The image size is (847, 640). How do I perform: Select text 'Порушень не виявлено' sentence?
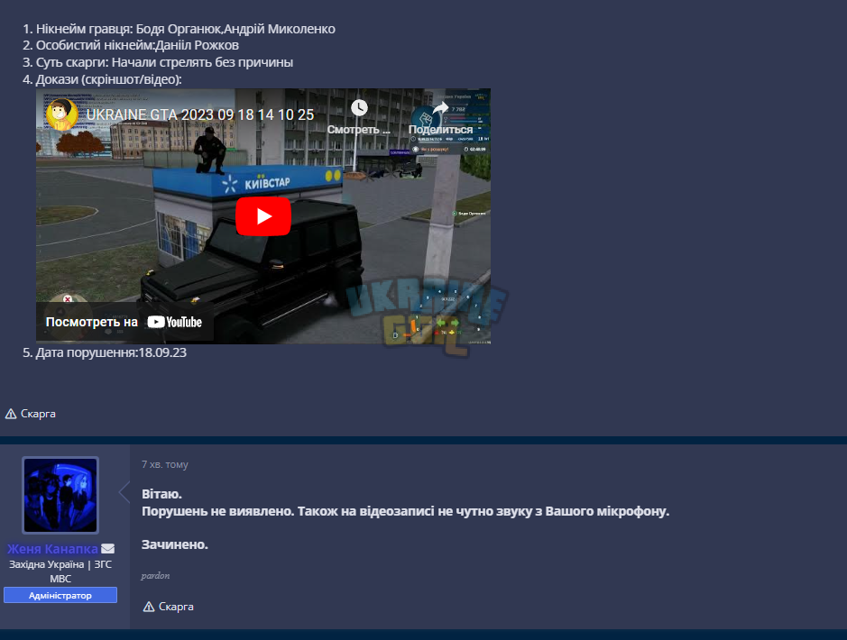[218, 511]
